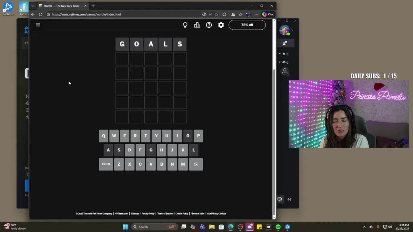The width and height of the screenshot is (413, 232).
Task: Show hidden system tray icons chevron
Action: click(x=364, y=227)
